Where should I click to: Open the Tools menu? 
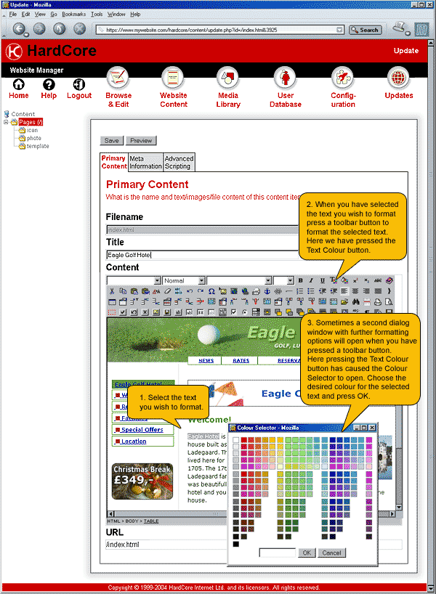click(97, 14)
